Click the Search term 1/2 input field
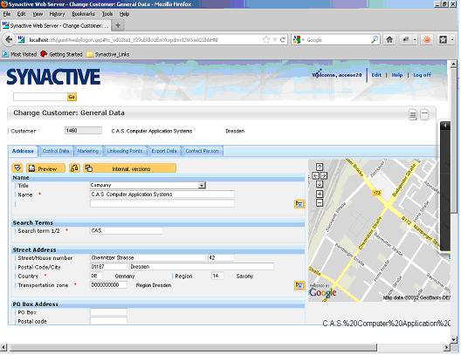This screenshot has width=461, height=355. click(x=126, y=231)
